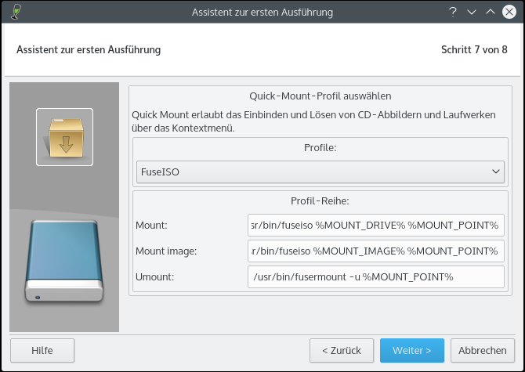This screenshot has height=372, width=525.
Task: Click the 'Umount:' label
Action: click(154, 277)
